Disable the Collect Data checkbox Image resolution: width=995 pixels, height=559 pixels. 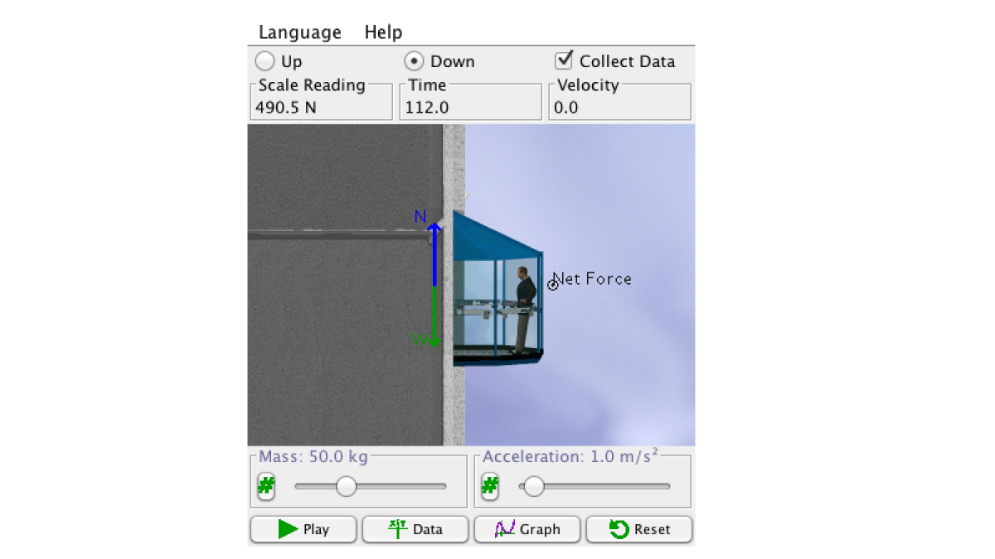point(565,60)
